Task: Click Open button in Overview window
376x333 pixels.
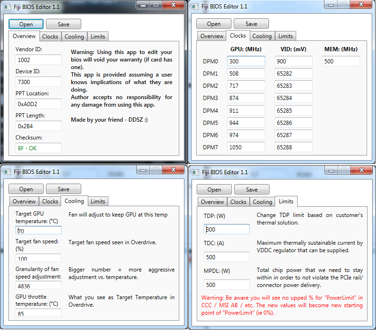Action: 26,24
